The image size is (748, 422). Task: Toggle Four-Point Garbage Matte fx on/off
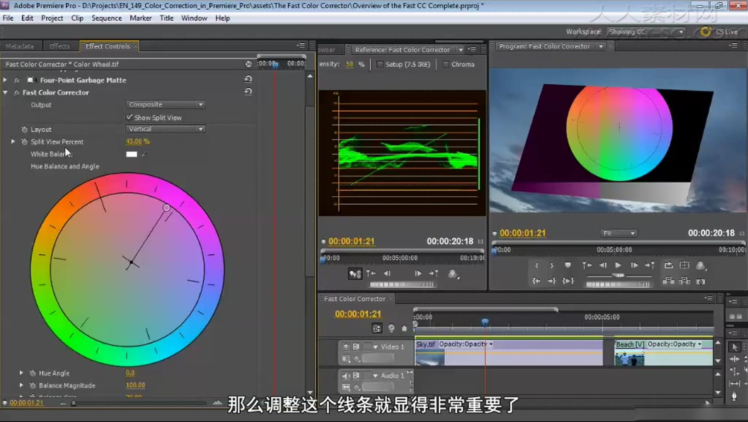[17, 80]
